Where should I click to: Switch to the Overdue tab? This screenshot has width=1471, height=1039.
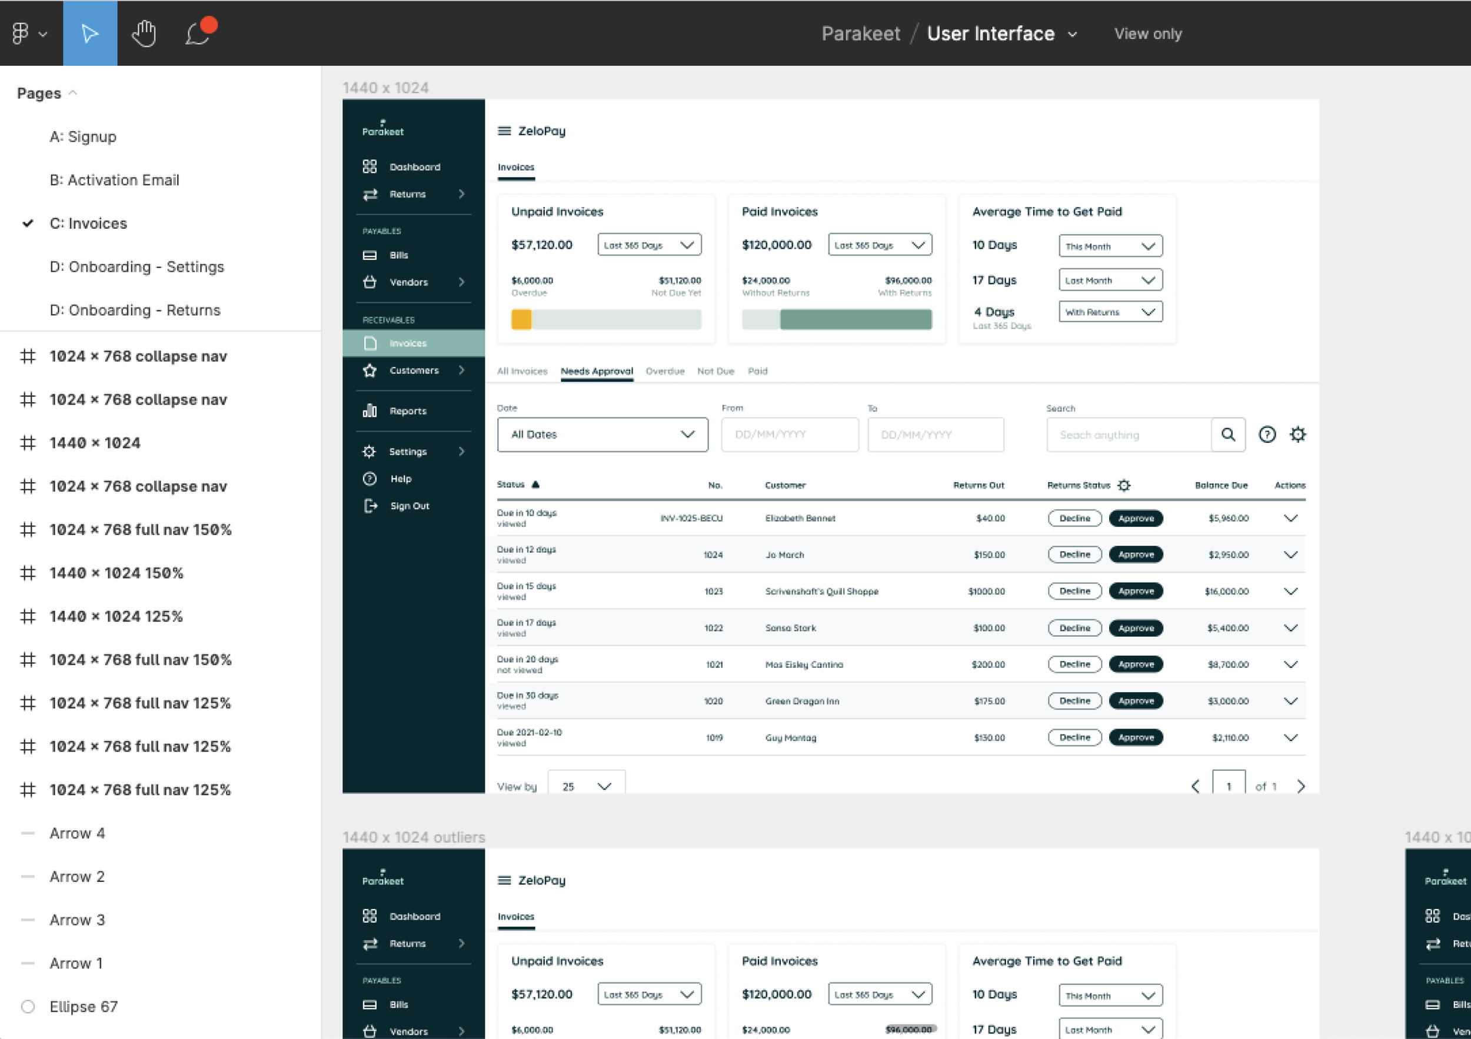664,371
